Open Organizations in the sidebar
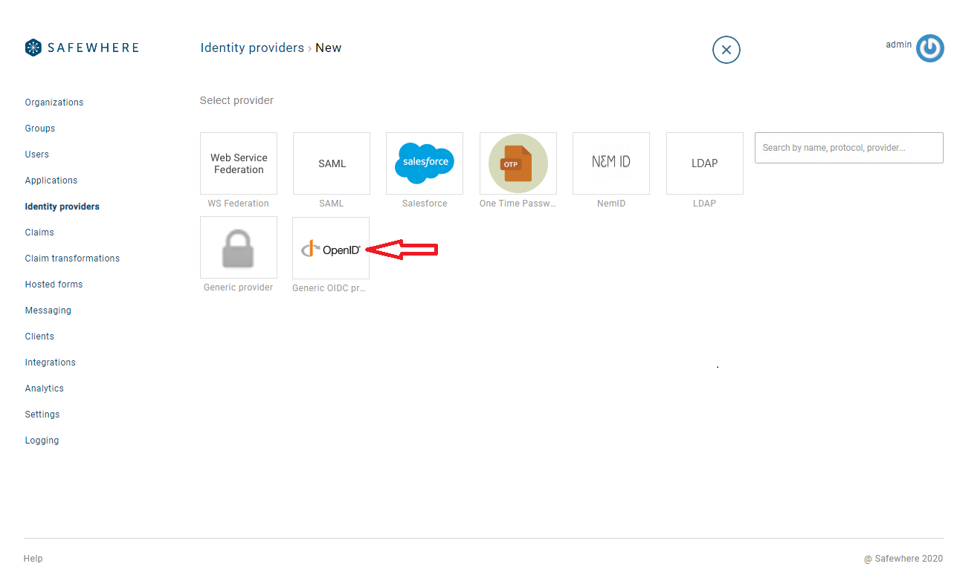Screen dimensions: 957x575 pyautogui.click(x=54, y=103)
